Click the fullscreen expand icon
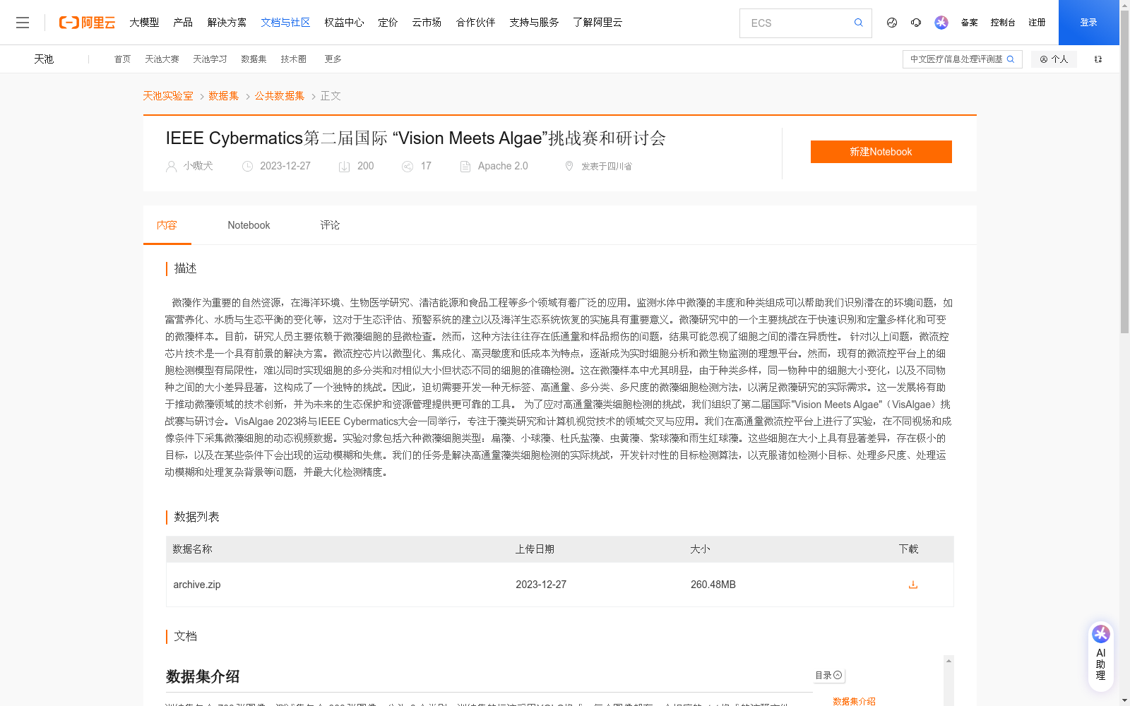This screenshot has height=706, width=1130. click(1098, 59)
